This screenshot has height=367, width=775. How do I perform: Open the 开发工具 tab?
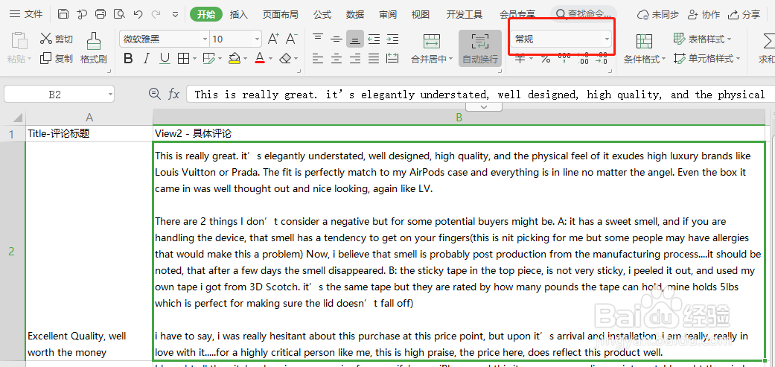pyautogui.click(x=464, y=15)
